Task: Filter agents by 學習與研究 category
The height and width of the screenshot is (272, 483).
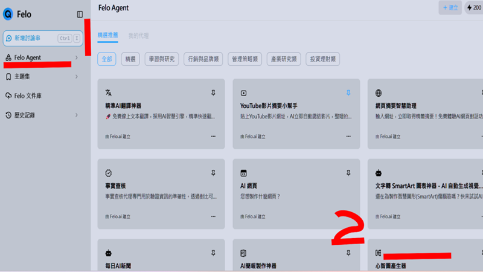Action: click(161, 59)
